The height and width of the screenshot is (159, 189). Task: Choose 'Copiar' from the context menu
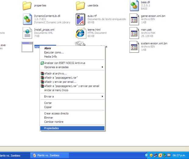click(72, 107)
